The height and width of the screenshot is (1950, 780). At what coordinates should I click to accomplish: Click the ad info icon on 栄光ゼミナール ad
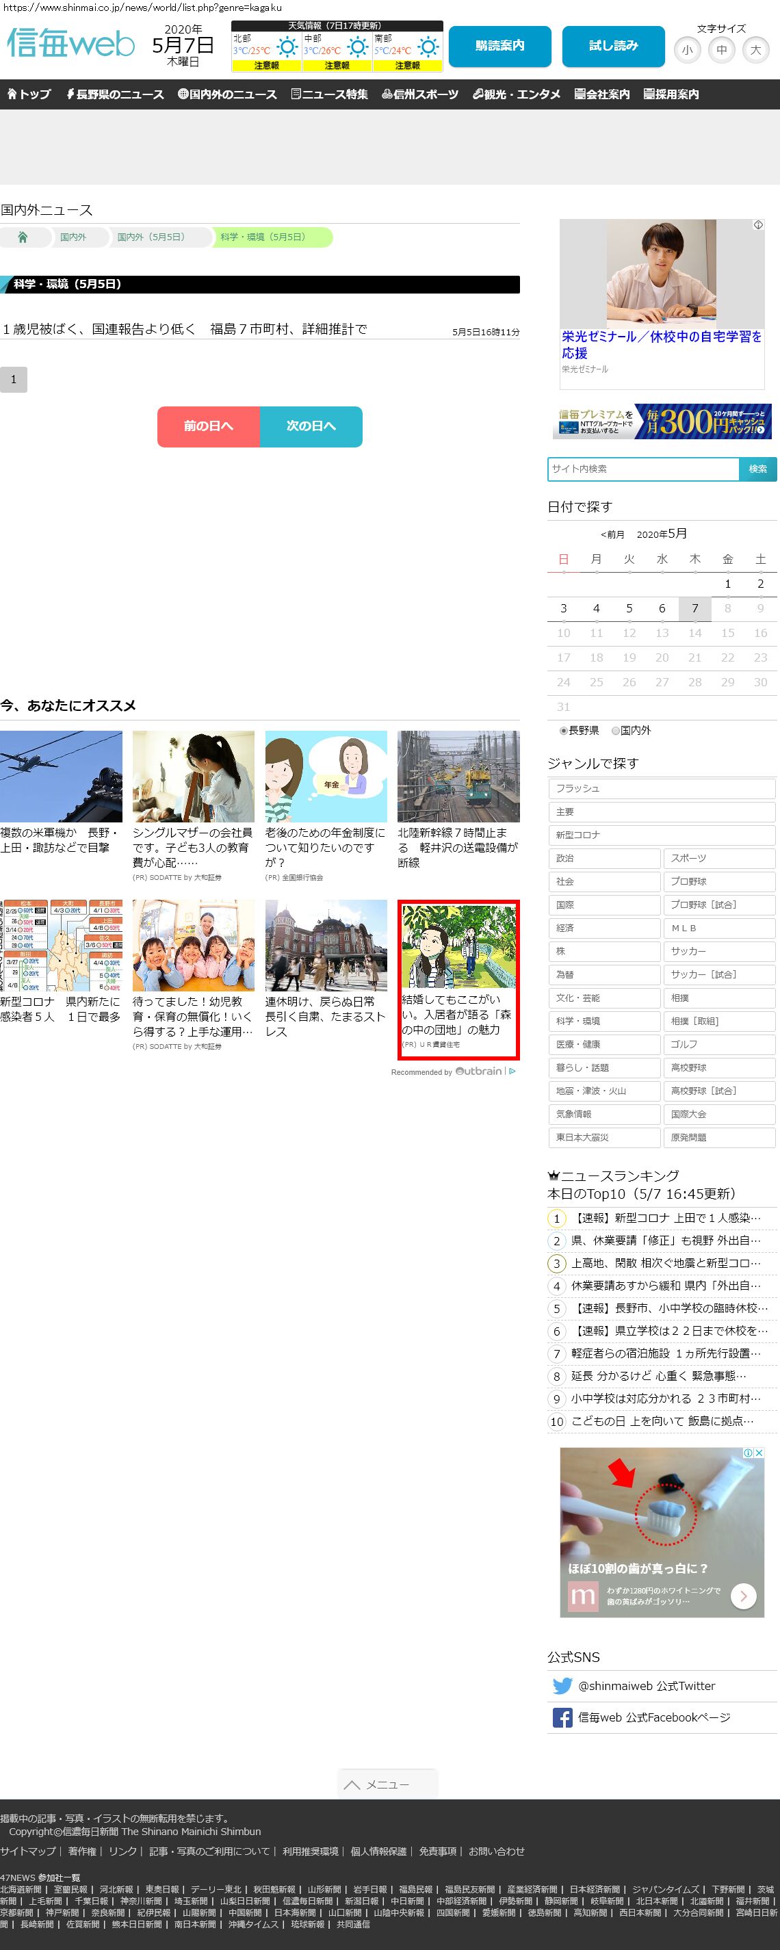(757, 225)
